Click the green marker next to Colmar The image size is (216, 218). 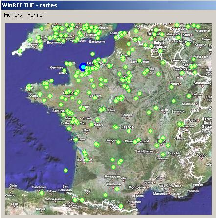(189, 96)
